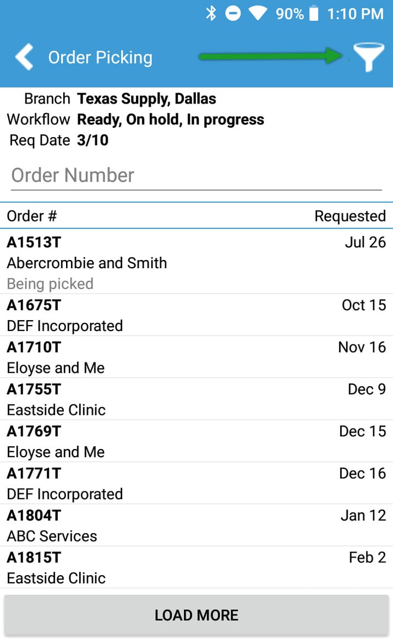This screenshot has height=644, width=393.
Task: Select order A1771T DEF Incorporated
Action: (196, 483)
